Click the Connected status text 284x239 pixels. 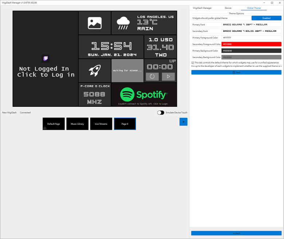click(x=25, y=113)
